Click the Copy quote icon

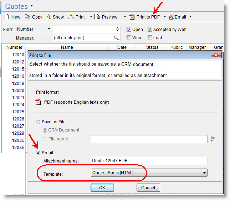(27, 17)
